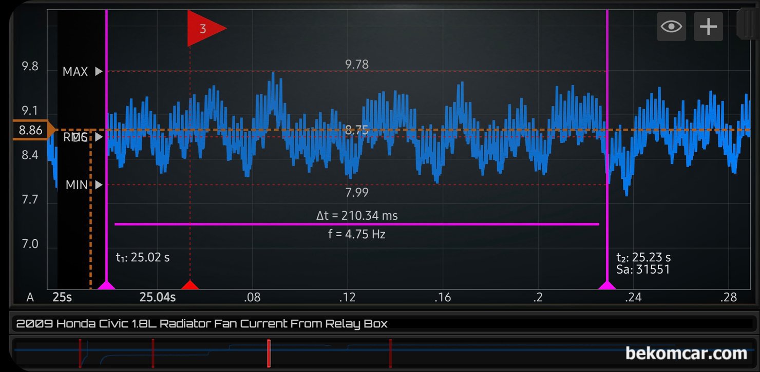Click the MAX arrow indicator
The width and height of the screenshot is (760, 372).
(99, 72)
